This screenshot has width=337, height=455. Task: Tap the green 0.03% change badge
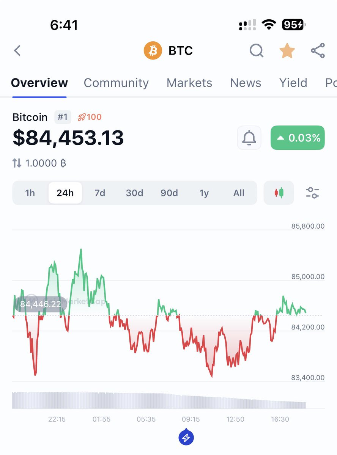click(298, 138)
